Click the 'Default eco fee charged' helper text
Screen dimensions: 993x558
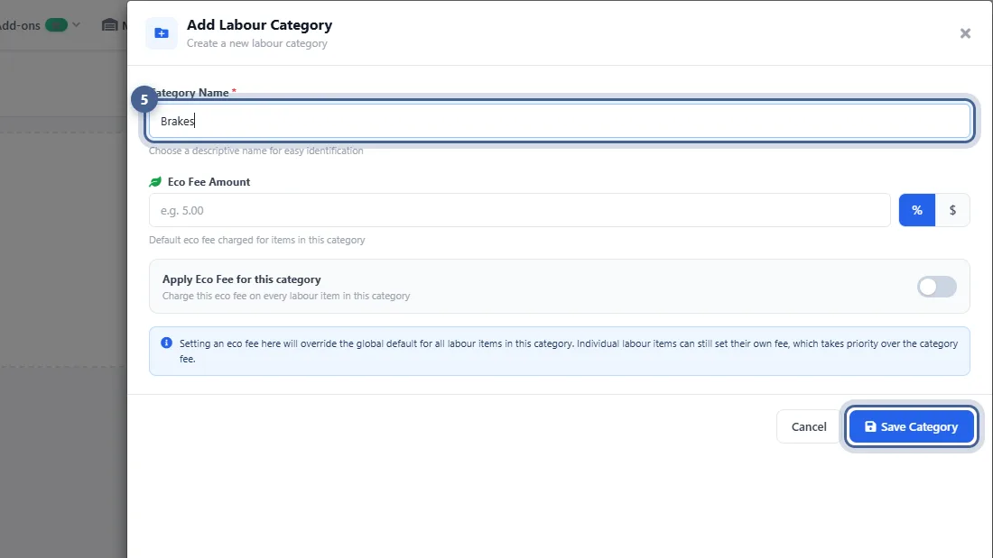(x=257, y=240)
